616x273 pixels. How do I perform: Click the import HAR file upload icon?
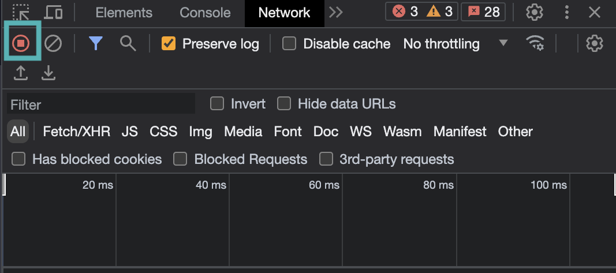pyautogui.click(x=21, y=73)
